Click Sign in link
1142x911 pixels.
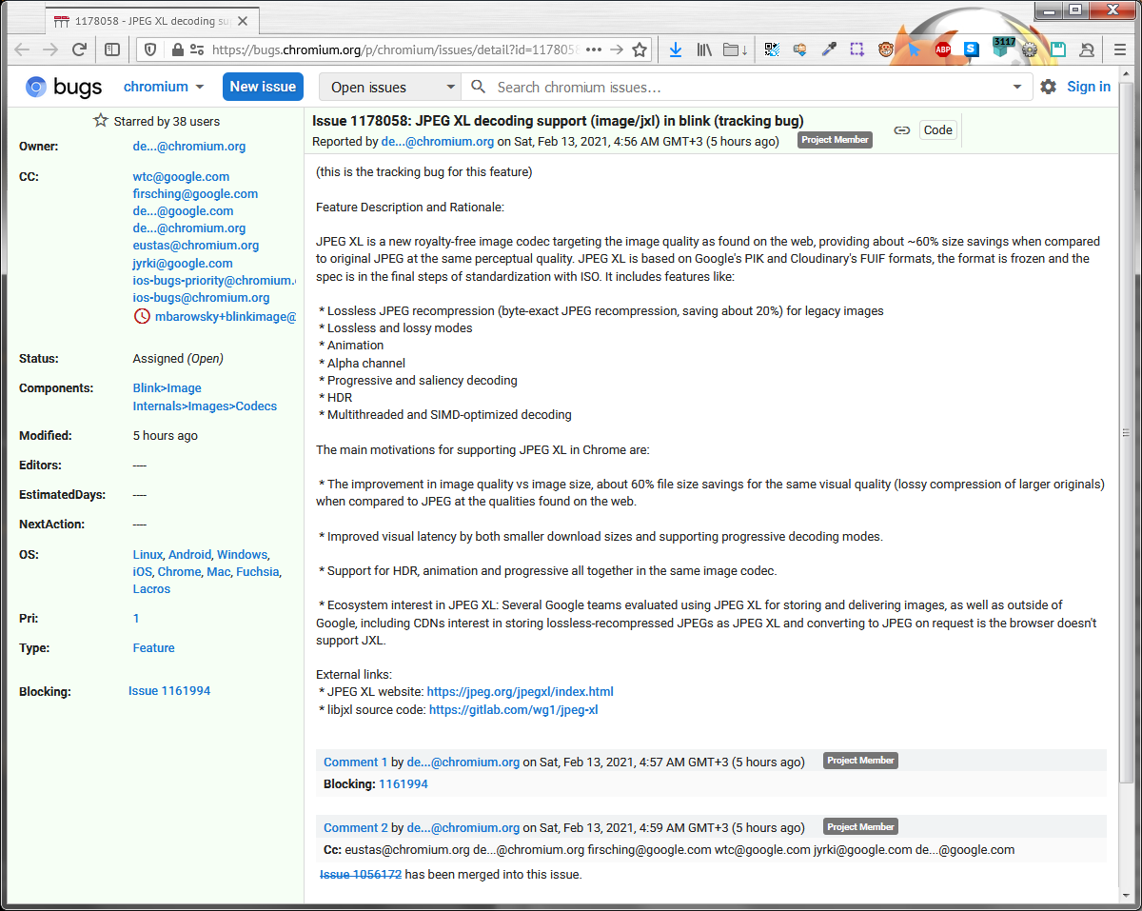click(1089, 87)
